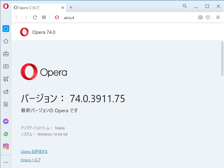The height and width of the screenshot is (168, 224).
Task: Click the bowl food sidebar icon
Action: tap(6, 92)
